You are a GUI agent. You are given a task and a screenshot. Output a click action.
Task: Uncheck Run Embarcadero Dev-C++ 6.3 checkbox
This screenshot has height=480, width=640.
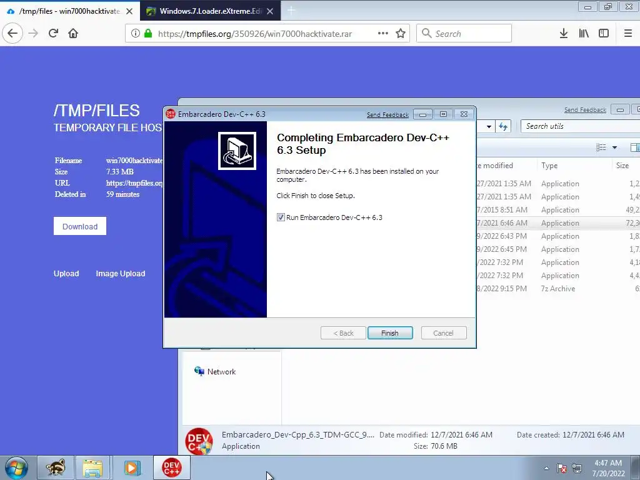pyautogui.click(x=281, y=217)
